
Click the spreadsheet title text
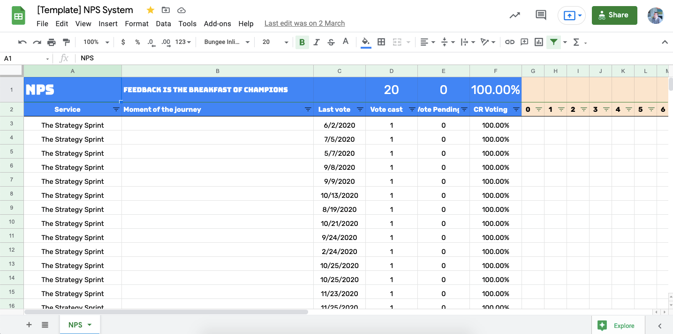pyautogui.click(x=85, y=10)
